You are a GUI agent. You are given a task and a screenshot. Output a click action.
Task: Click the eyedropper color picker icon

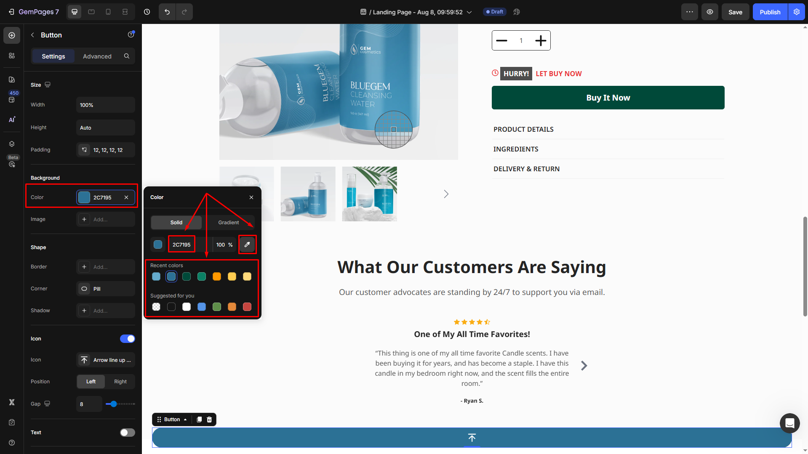pyautogui.click(x=247, y=244)
